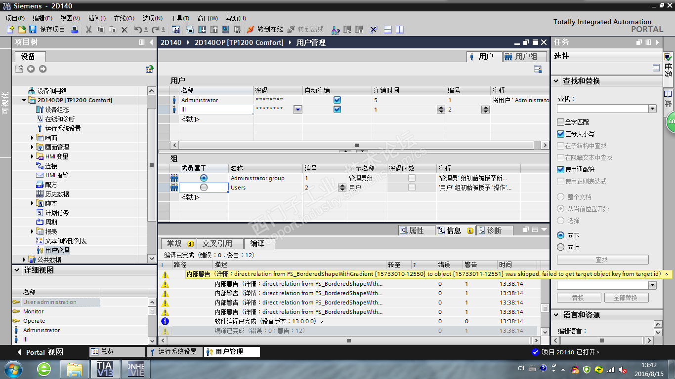This screenshot has height=379, width=675.
Task: Click the find (查找) input field
Action: (x=602, y=109)
